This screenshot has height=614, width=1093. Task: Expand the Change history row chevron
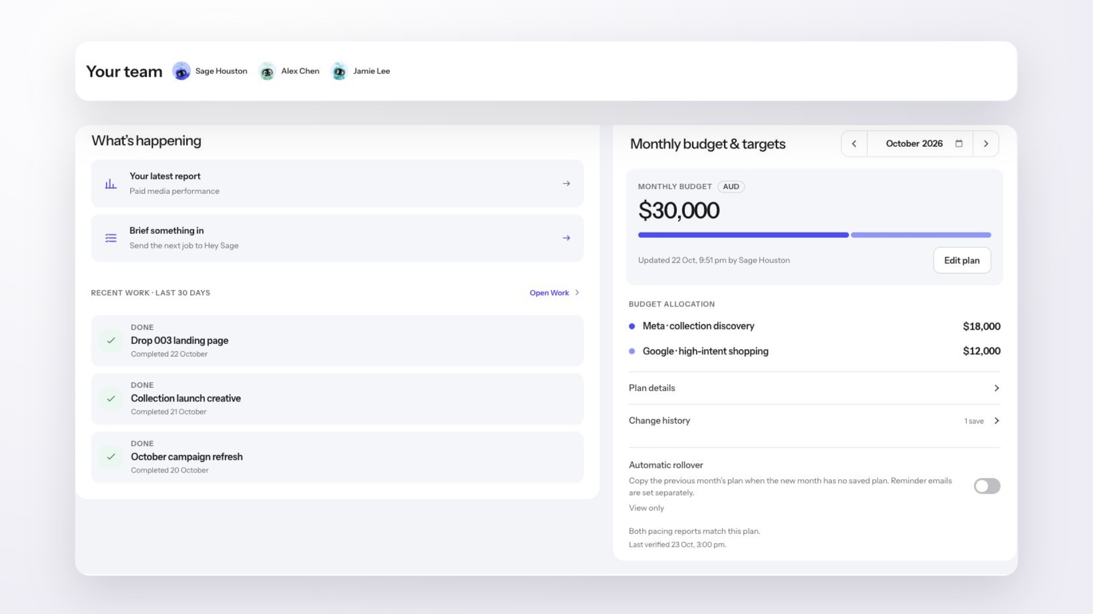coord(996,421)
